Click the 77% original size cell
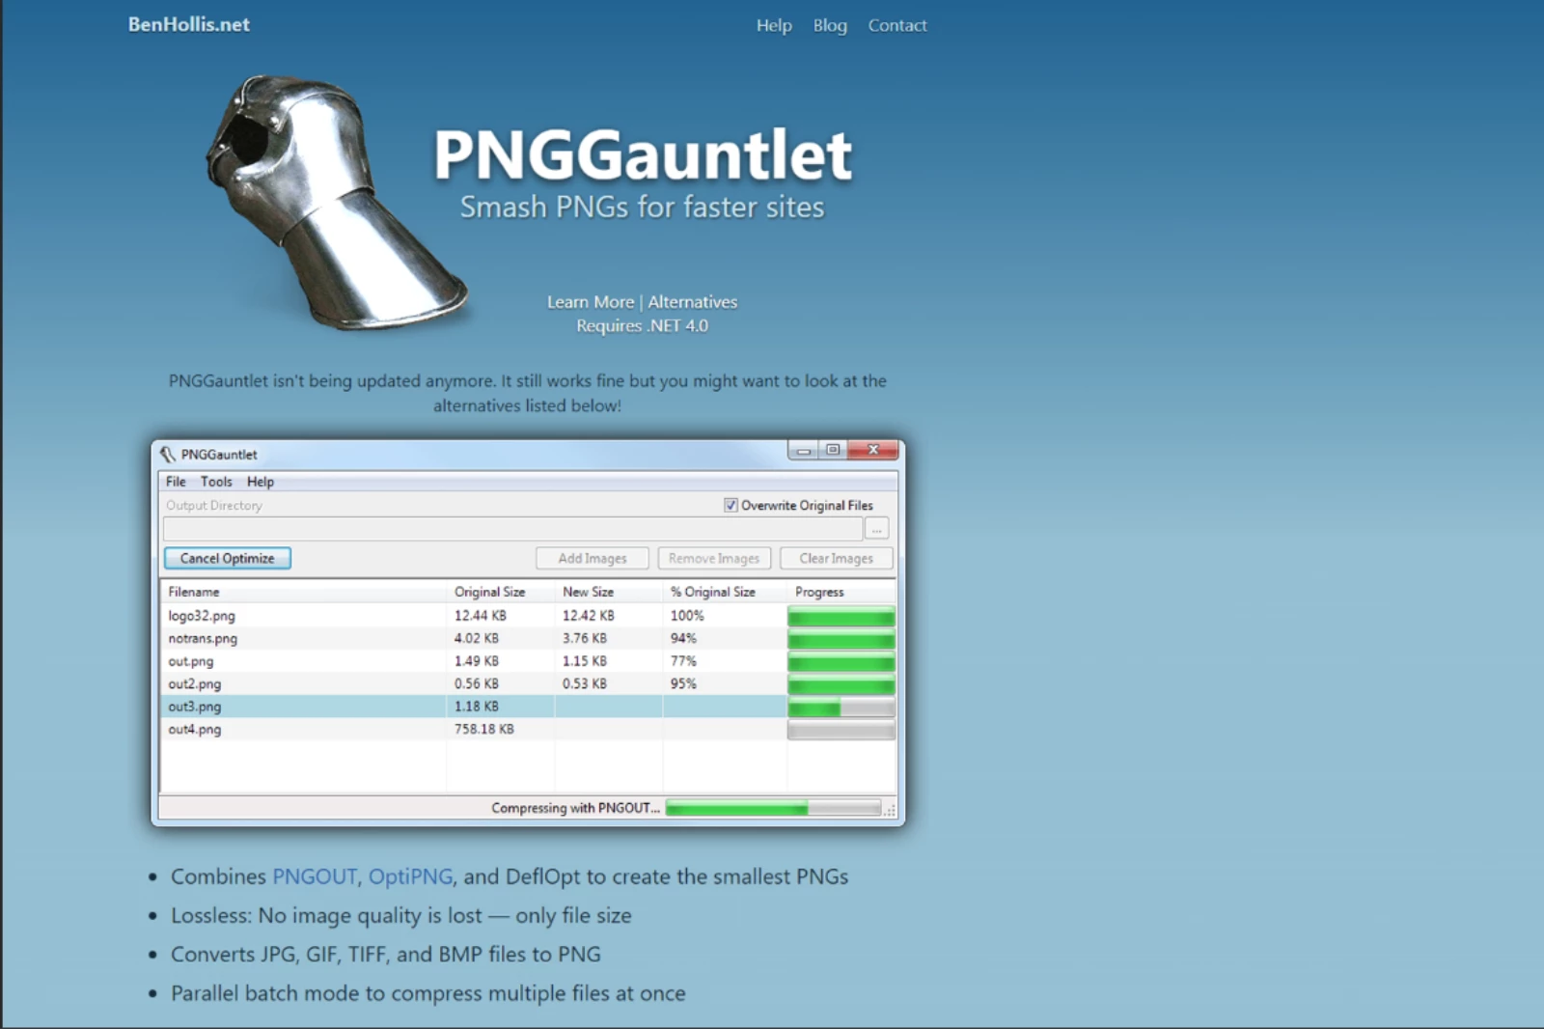The width and height of the screenshot is (1544, 1029). click(x=683, y=661)
